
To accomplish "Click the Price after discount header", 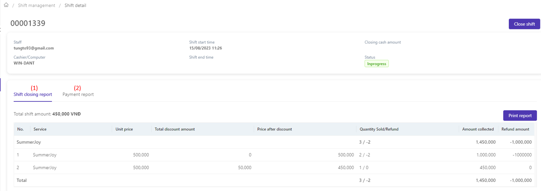I will pos(274,129).
